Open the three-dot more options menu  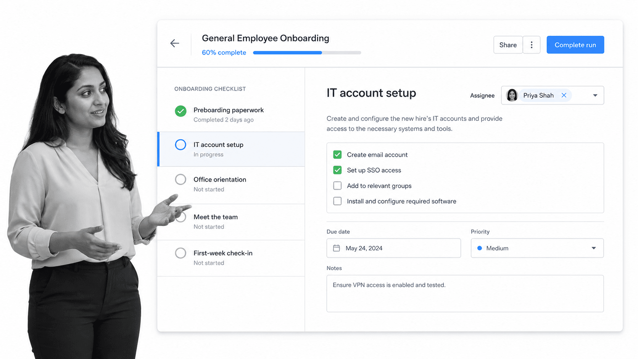(532, 45)
